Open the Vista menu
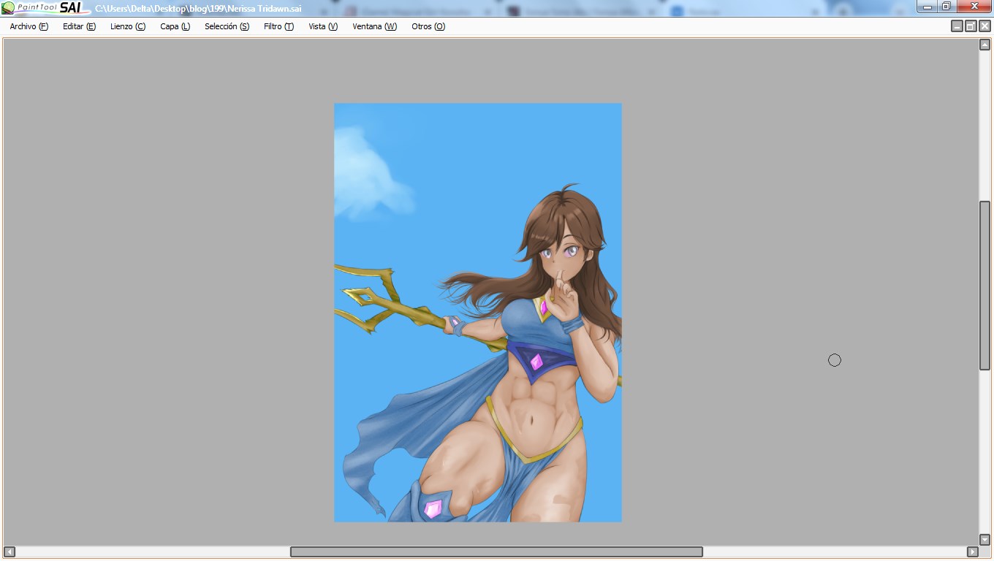994x561 pixels. [323, 26]
